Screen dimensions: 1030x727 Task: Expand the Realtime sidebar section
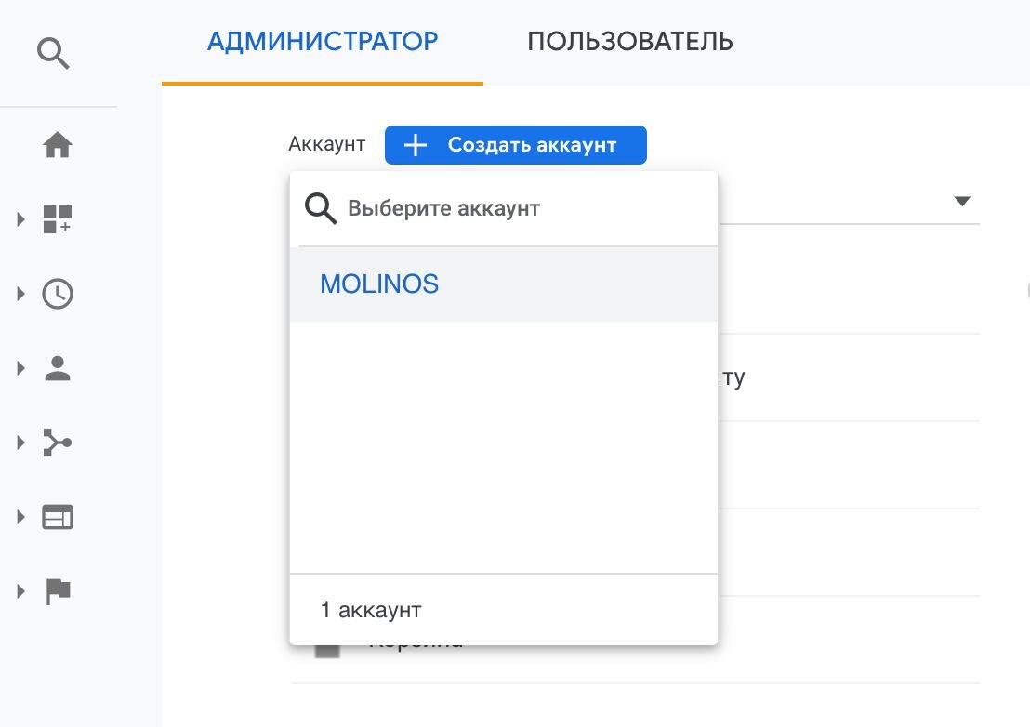(x=20, y=294)
